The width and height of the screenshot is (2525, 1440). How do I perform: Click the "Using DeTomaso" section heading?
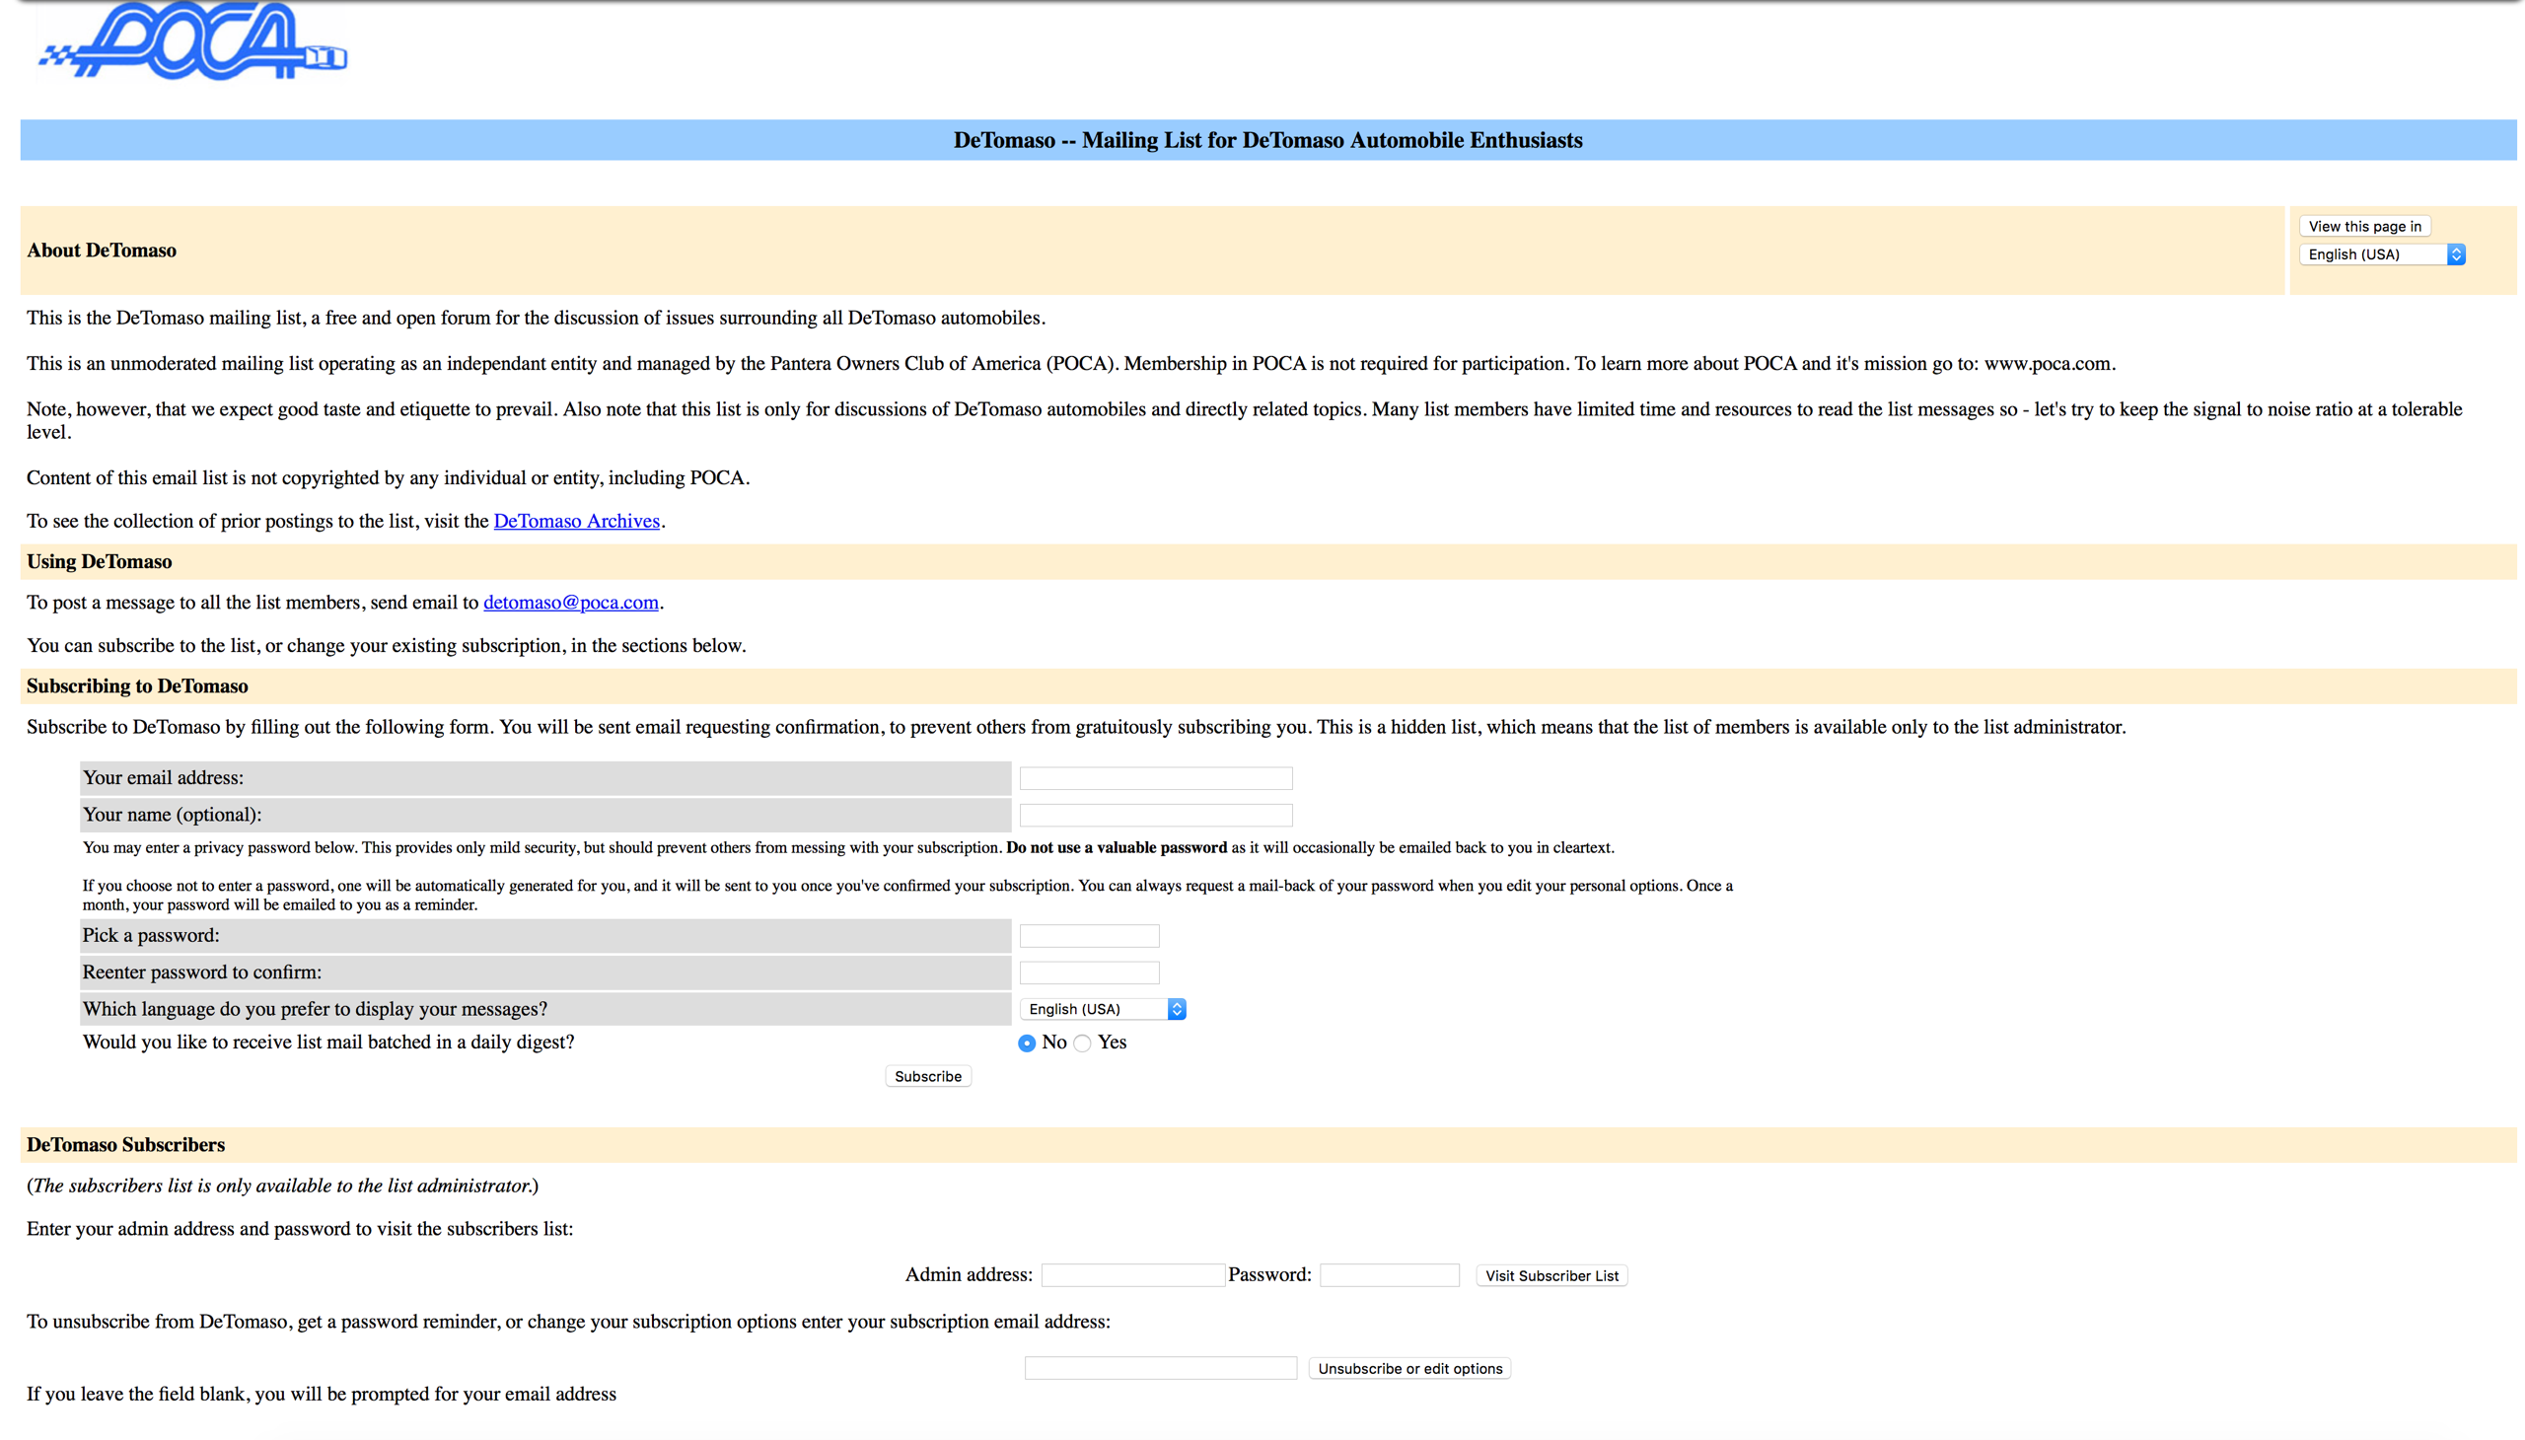pyautogui.click(x=99, y=562)
